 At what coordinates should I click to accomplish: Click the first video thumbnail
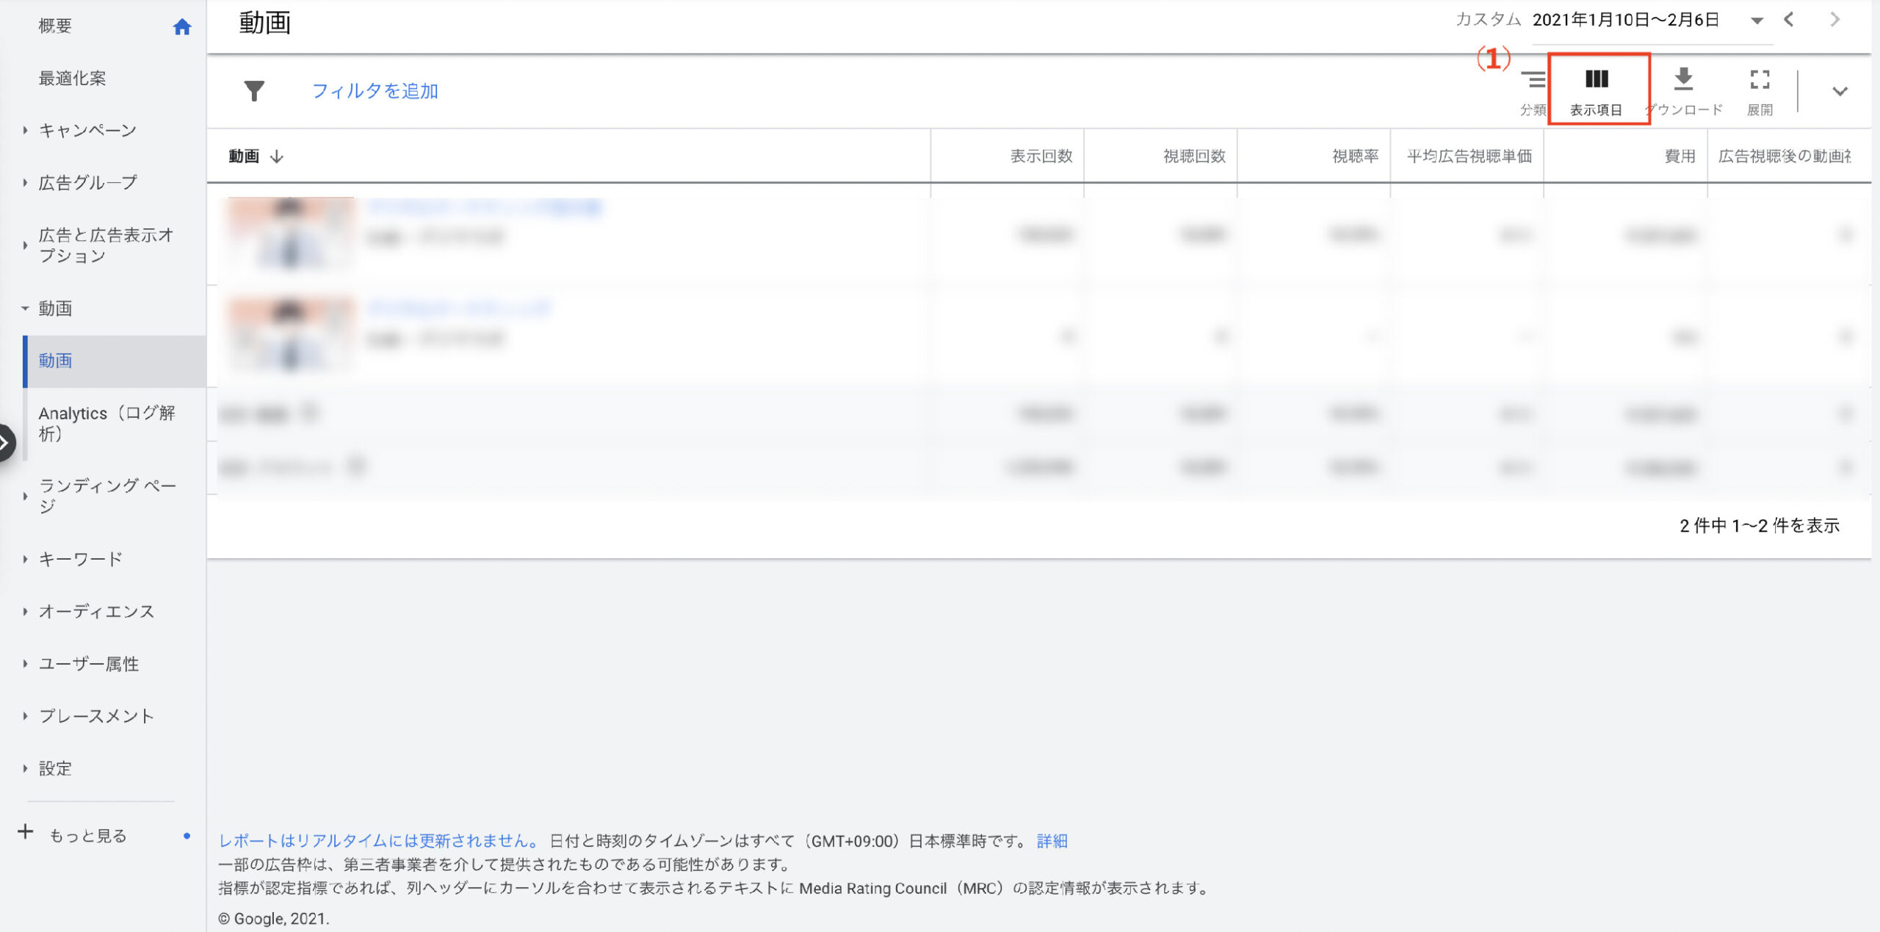pos(291,234)
